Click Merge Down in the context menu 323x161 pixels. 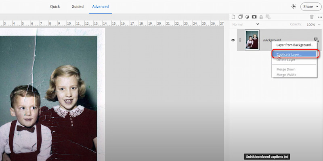coord(286,69)
